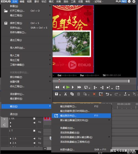Jump to next edit point icon

pos(102,87)
